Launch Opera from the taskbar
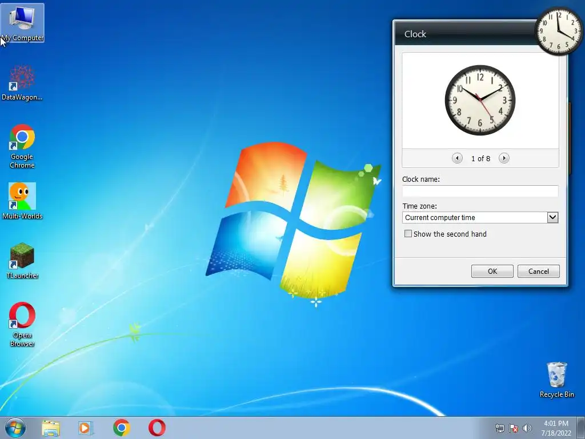The image size is (585, 439). pos(157,428)
